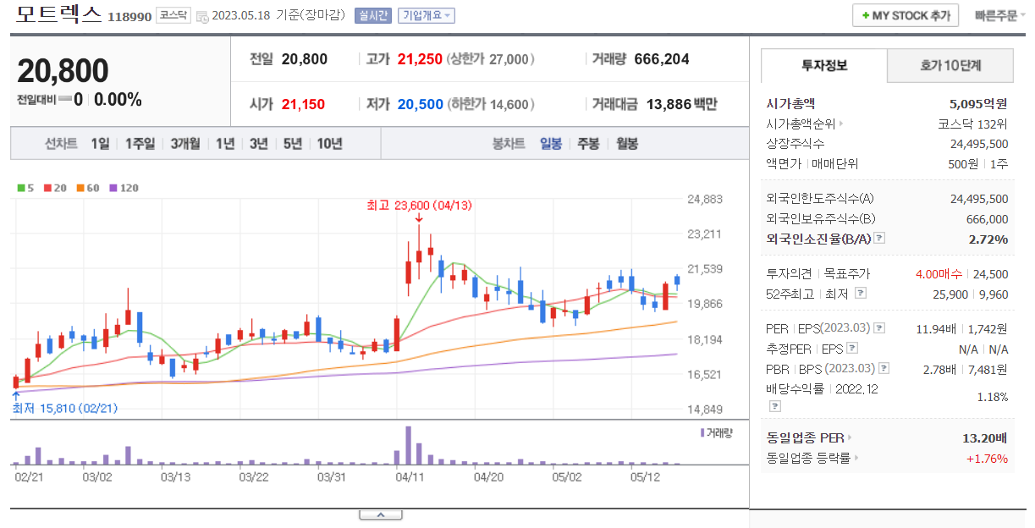This screenshot has height=528, width=1035.
Task: Click 거래량 value 666,204
Action: (x=662, y=59)
